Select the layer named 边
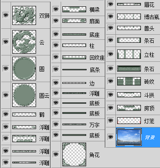 [92, 83]
